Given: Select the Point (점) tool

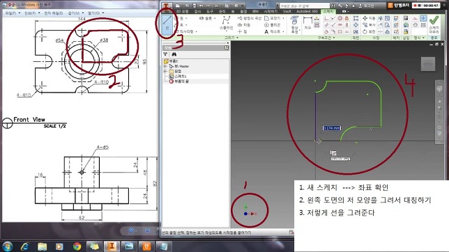Looking at the screenshot, I should click(242, 31).
